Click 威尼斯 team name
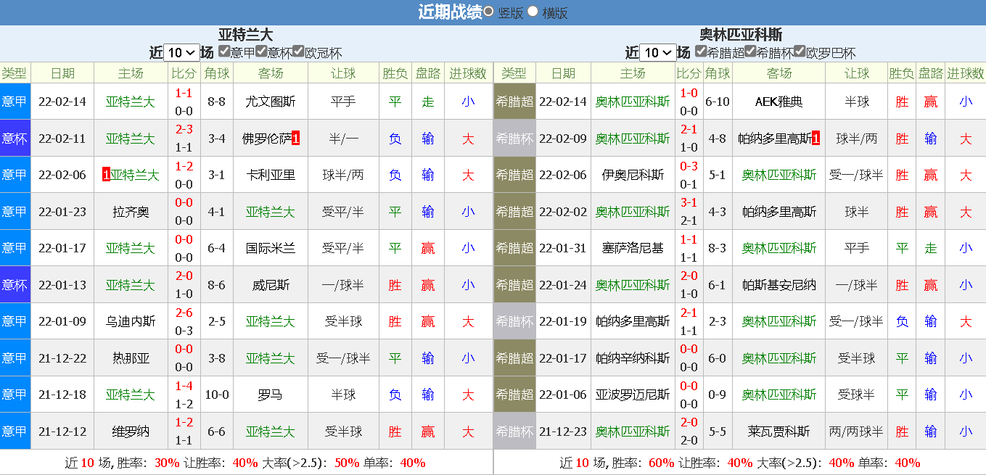Image resolution: width=986 pixels, height=475 pixels. [271, 285]
